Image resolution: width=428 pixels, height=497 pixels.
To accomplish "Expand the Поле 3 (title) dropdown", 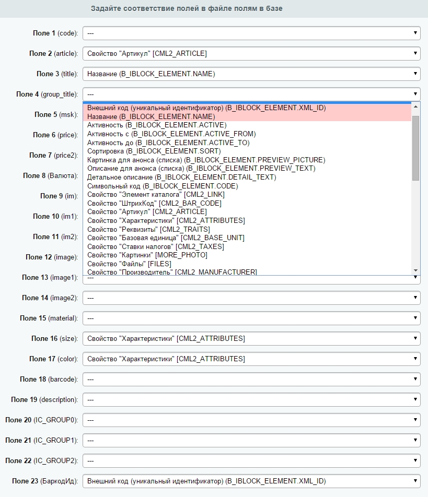I will click(x=251, y=74).
